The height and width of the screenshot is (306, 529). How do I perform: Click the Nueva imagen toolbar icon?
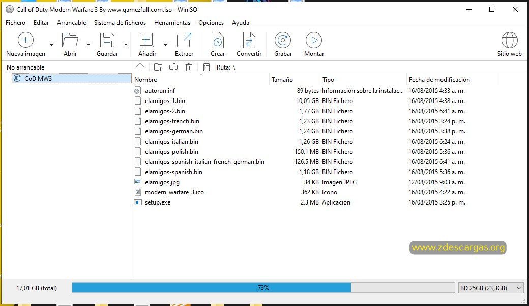pyautogui.click(x=25, y=40)
